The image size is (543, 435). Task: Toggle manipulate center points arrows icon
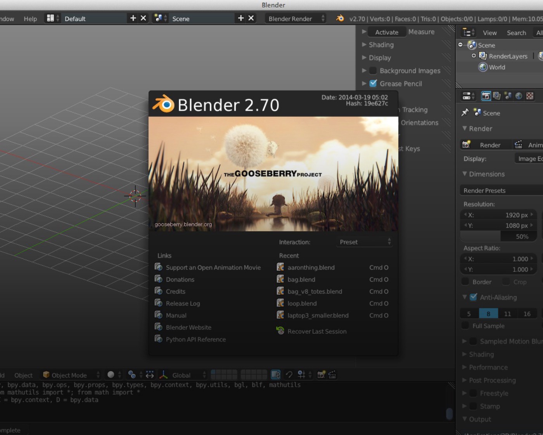[150, 375]
